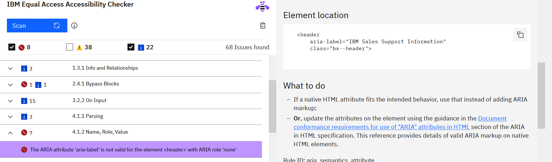This screenshot has width=552, height=162.
Task: Expand the 2.4.1 Bypass Blocks group
Action: [x=10, y=85]
